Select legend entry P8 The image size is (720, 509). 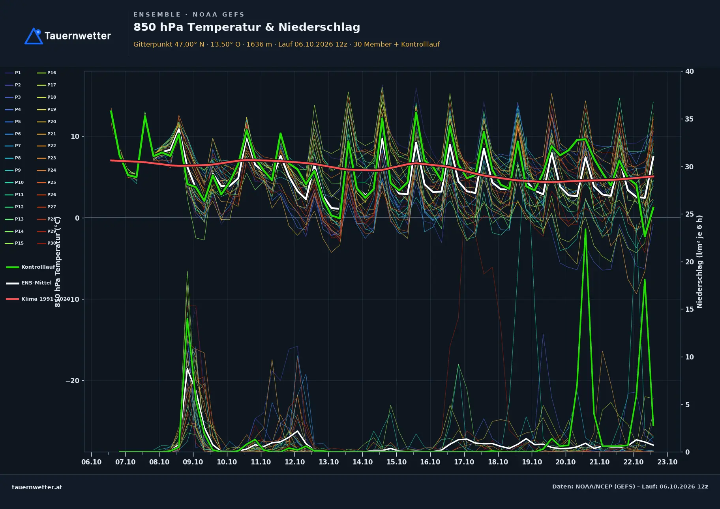point(13,158)
